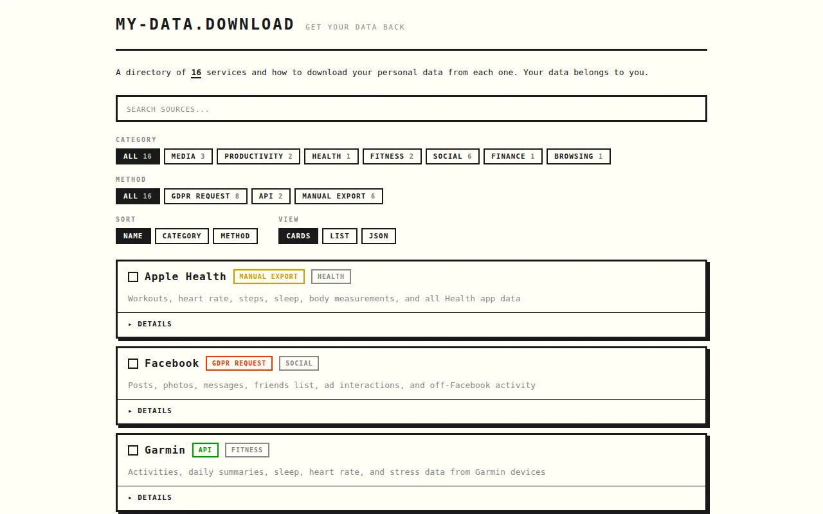Filter by Health category
823x514 pixels.
[x=331, y=156]
